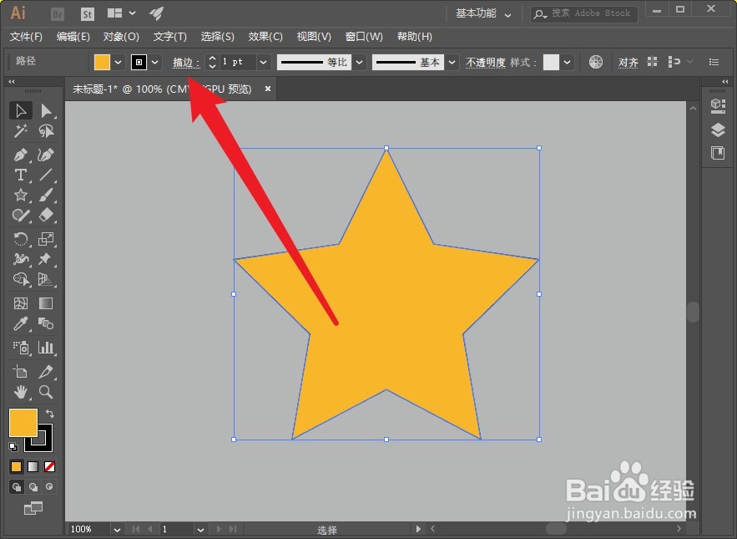Open the control bar stroke color dropdown
The image size is (737, 539).
[154, 62]
